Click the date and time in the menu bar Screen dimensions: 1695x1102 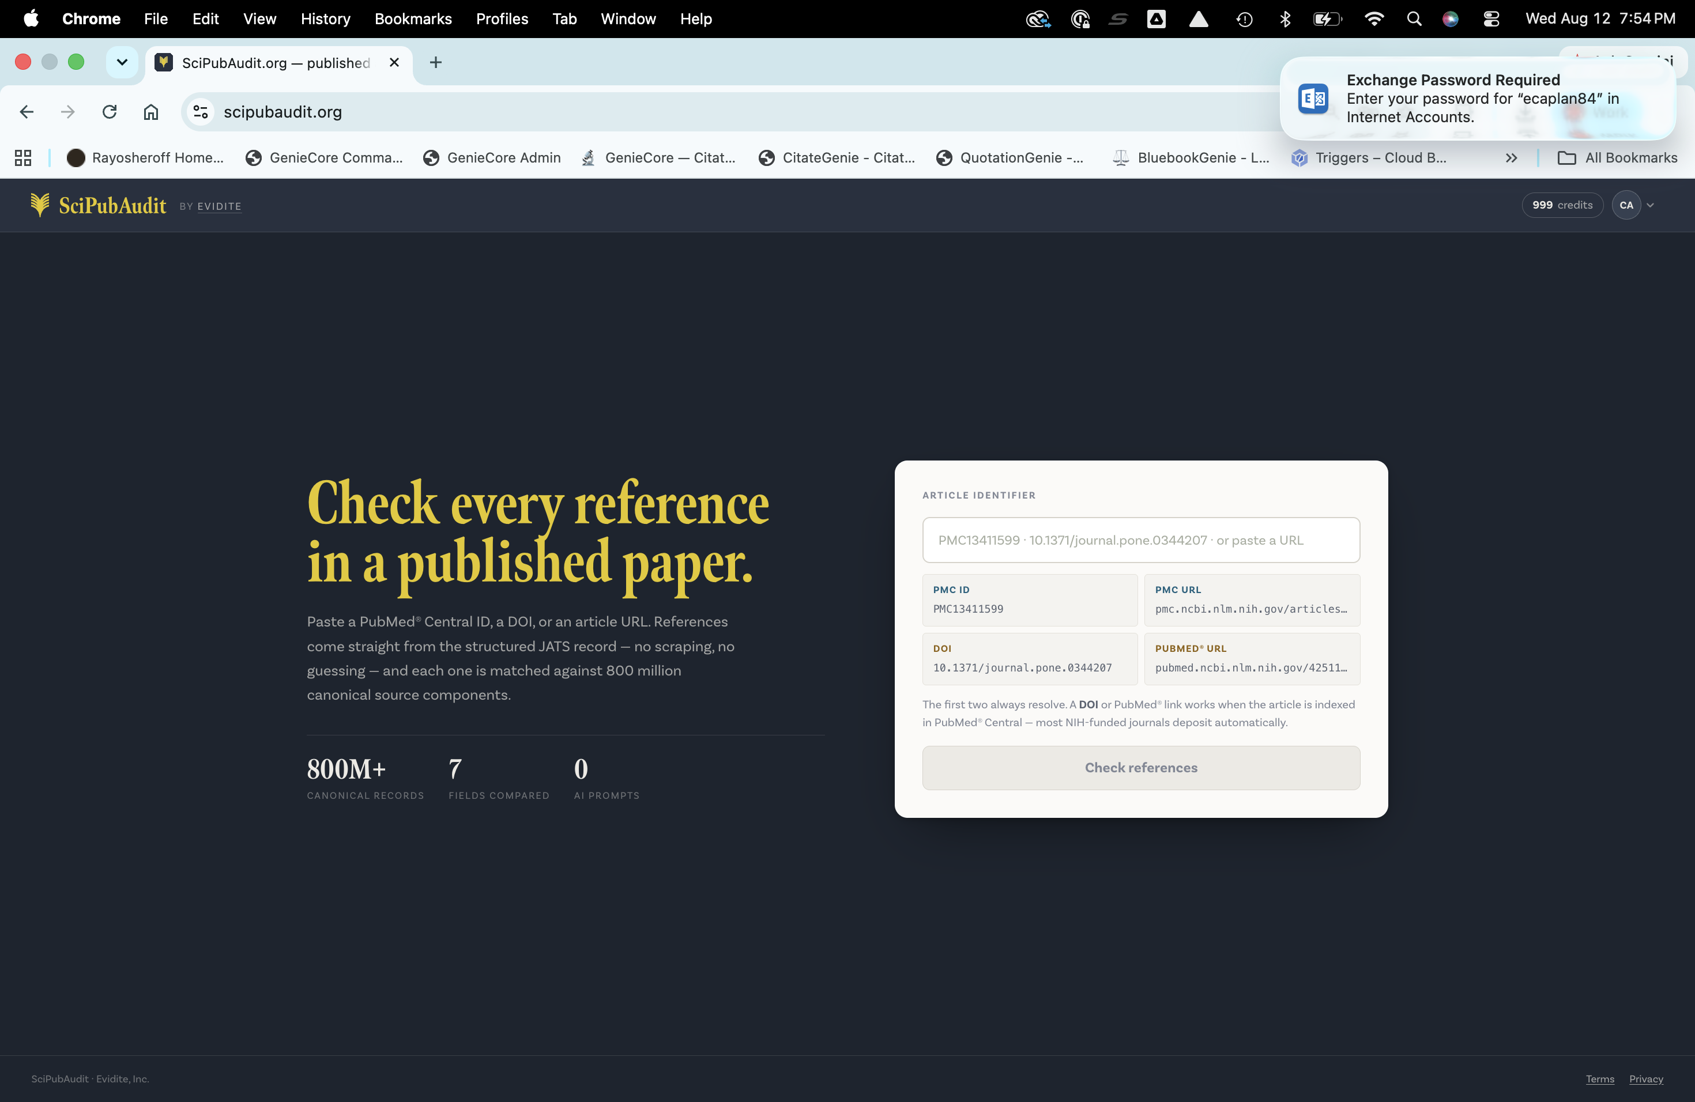[x=1600, y=18]
